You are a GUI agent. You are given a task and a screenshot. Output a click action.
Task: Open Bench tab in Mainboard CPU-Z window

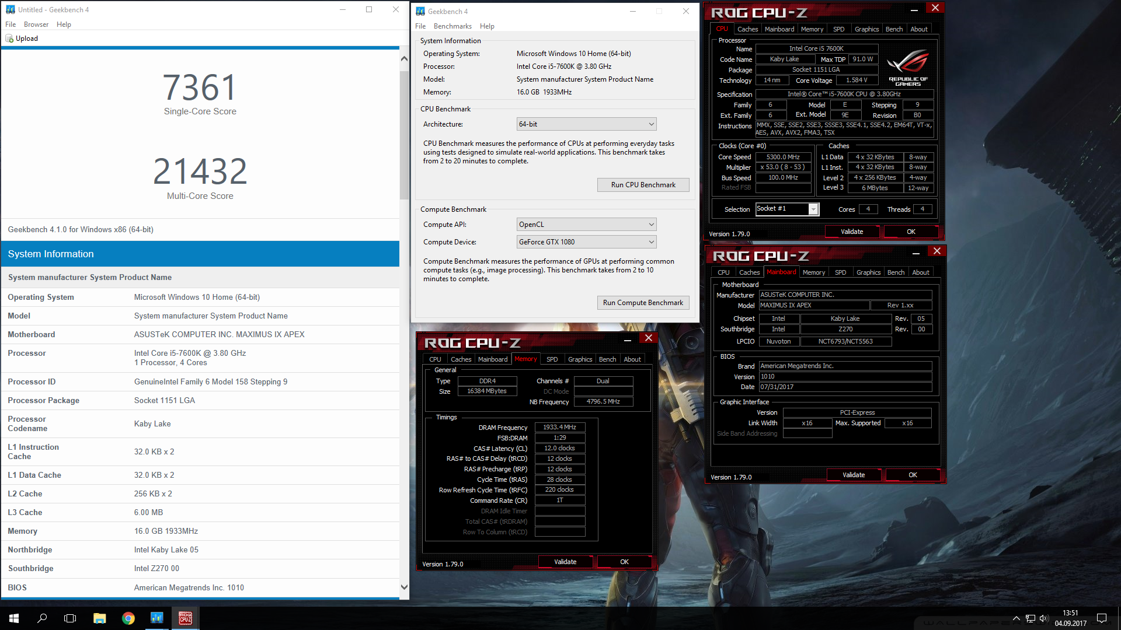[x=896, y=272]
